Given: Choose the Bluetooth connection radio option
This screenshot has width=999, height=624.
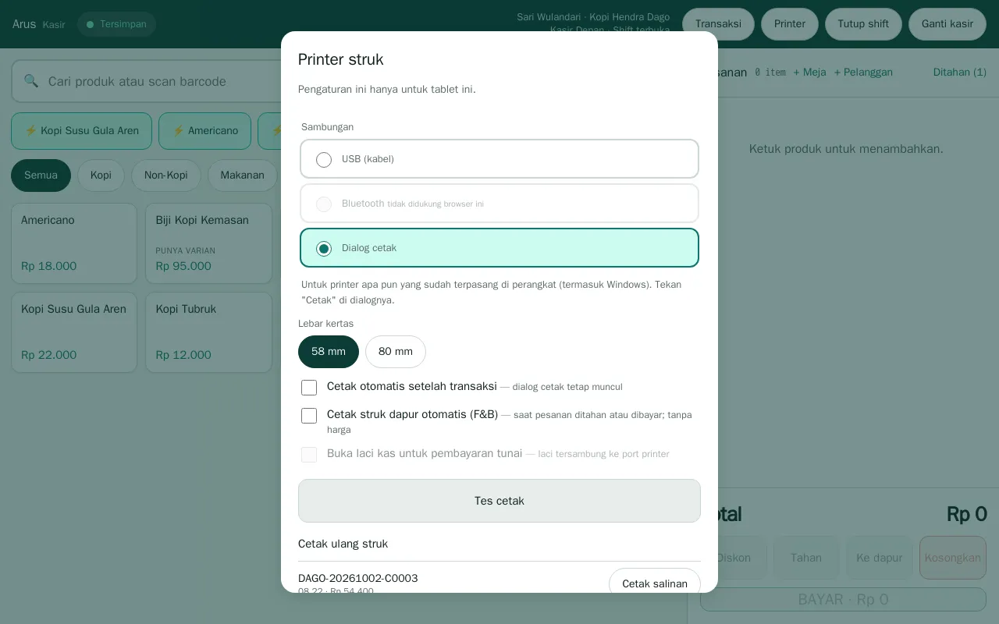Looking at the screenshot, I should click(499, 204).
